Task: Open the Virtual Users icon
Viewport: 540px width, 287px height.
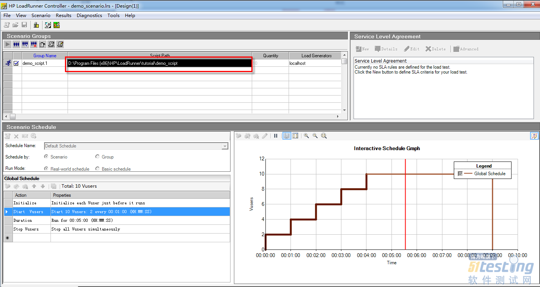Action: (x=16, y=44)
